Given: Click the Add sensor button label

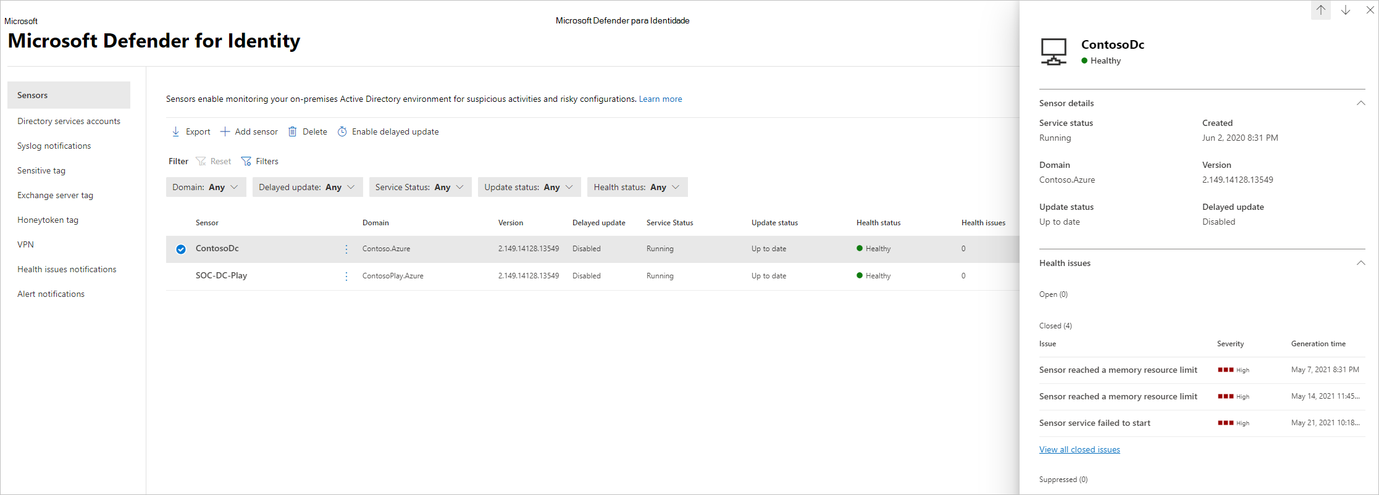Looking at the screenshot, I should click(x=256, y=131).
